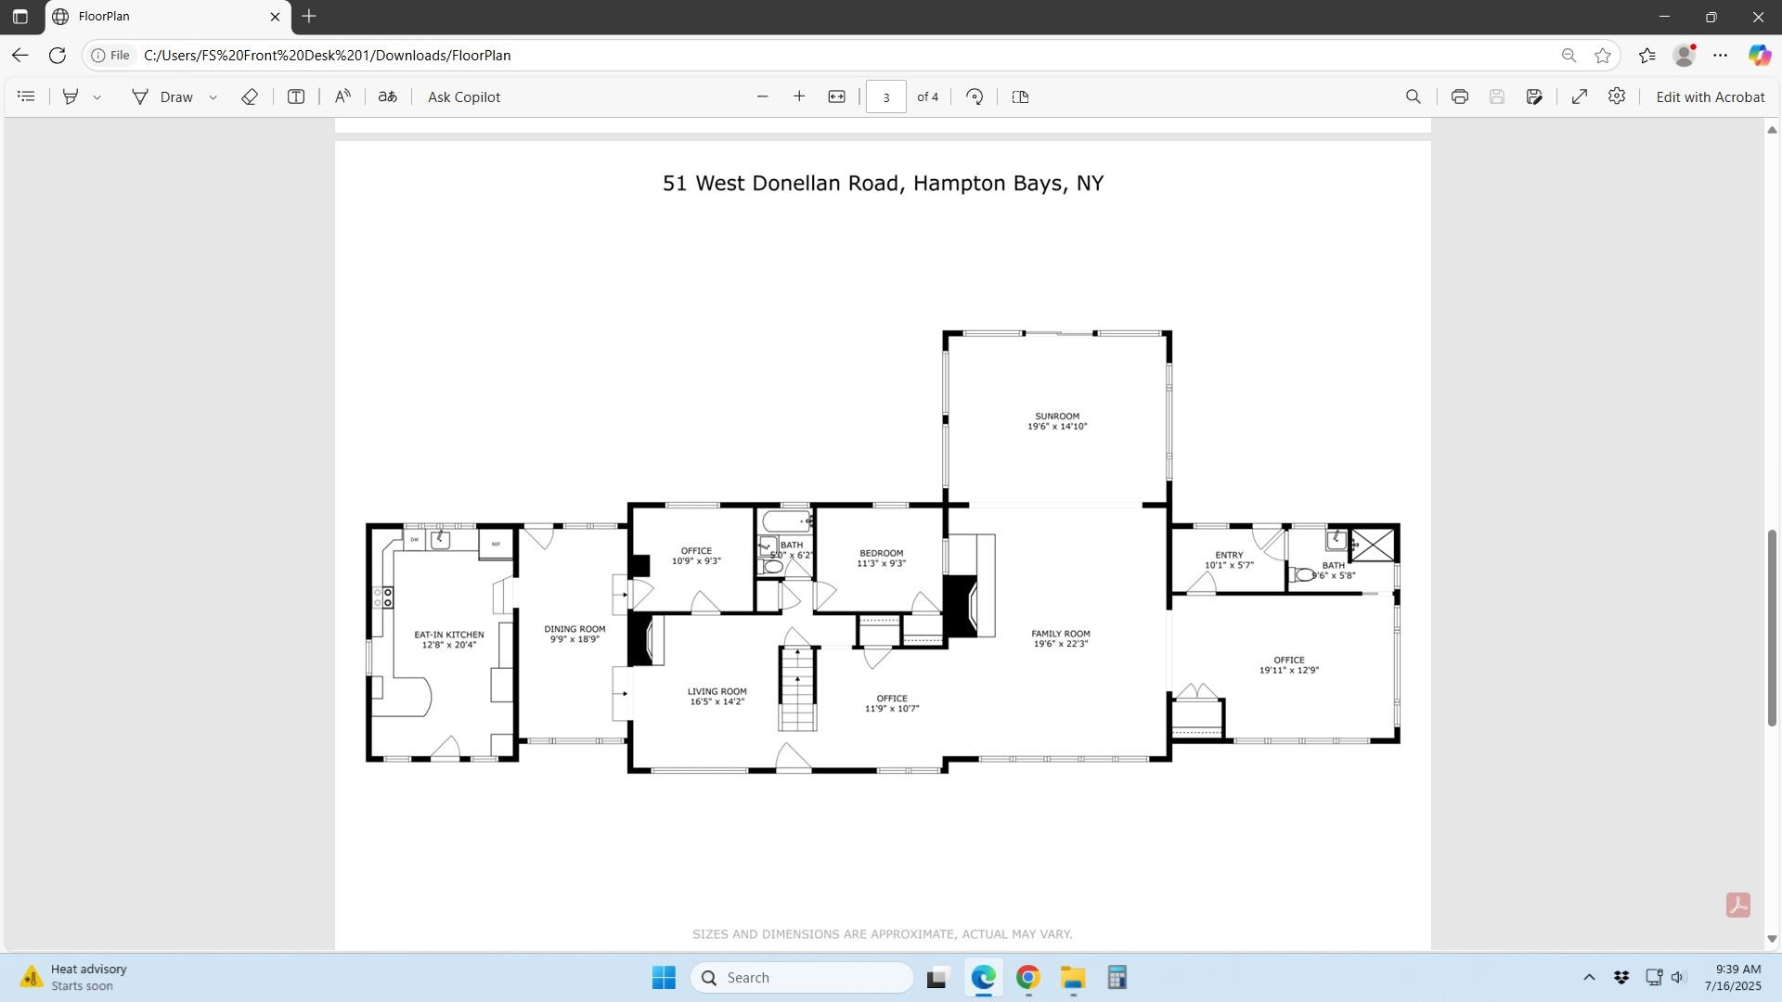1782x1002 pixels.
Task: Select the Erase tool
Action: pyautogui.click(x=249, y=96)
